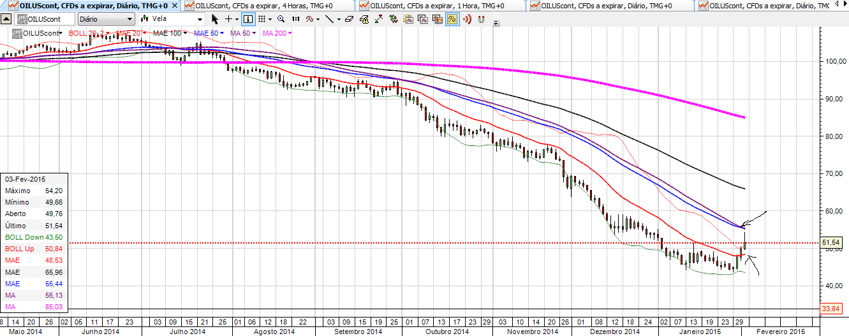Click the collapse up-arrow button at top left
849x336 pixels.
7,19
